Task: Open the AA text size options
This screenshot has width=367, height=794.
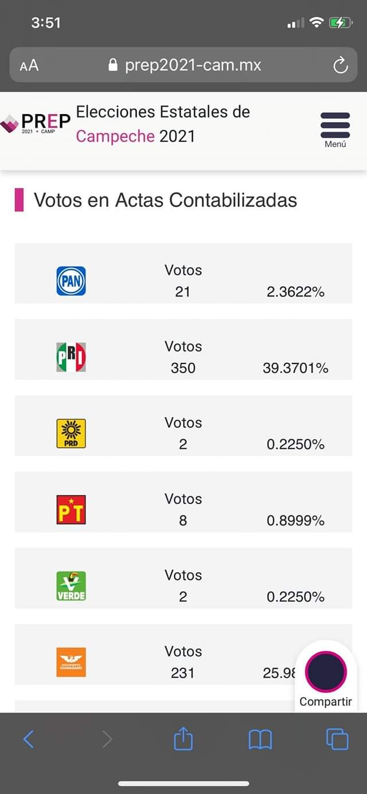Action: pyautogui.click(x=29, y=65)
